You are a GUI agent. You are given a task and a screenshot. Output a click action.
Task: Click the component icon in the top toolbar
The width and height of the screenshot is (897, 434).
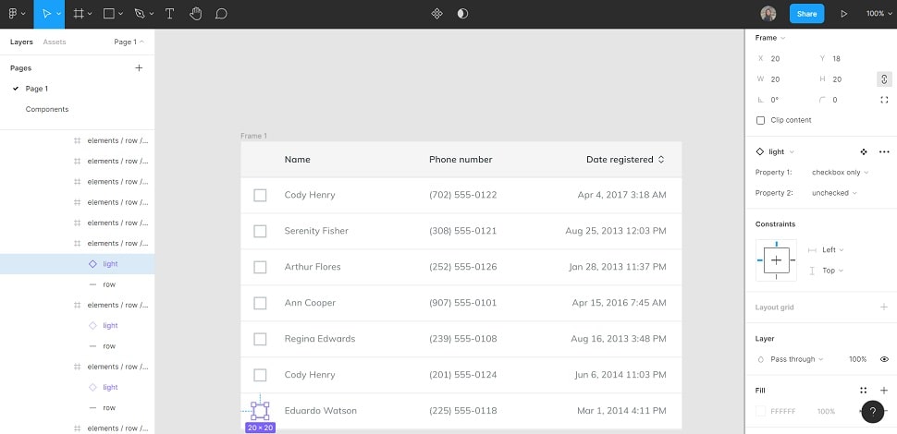(436, 14)
